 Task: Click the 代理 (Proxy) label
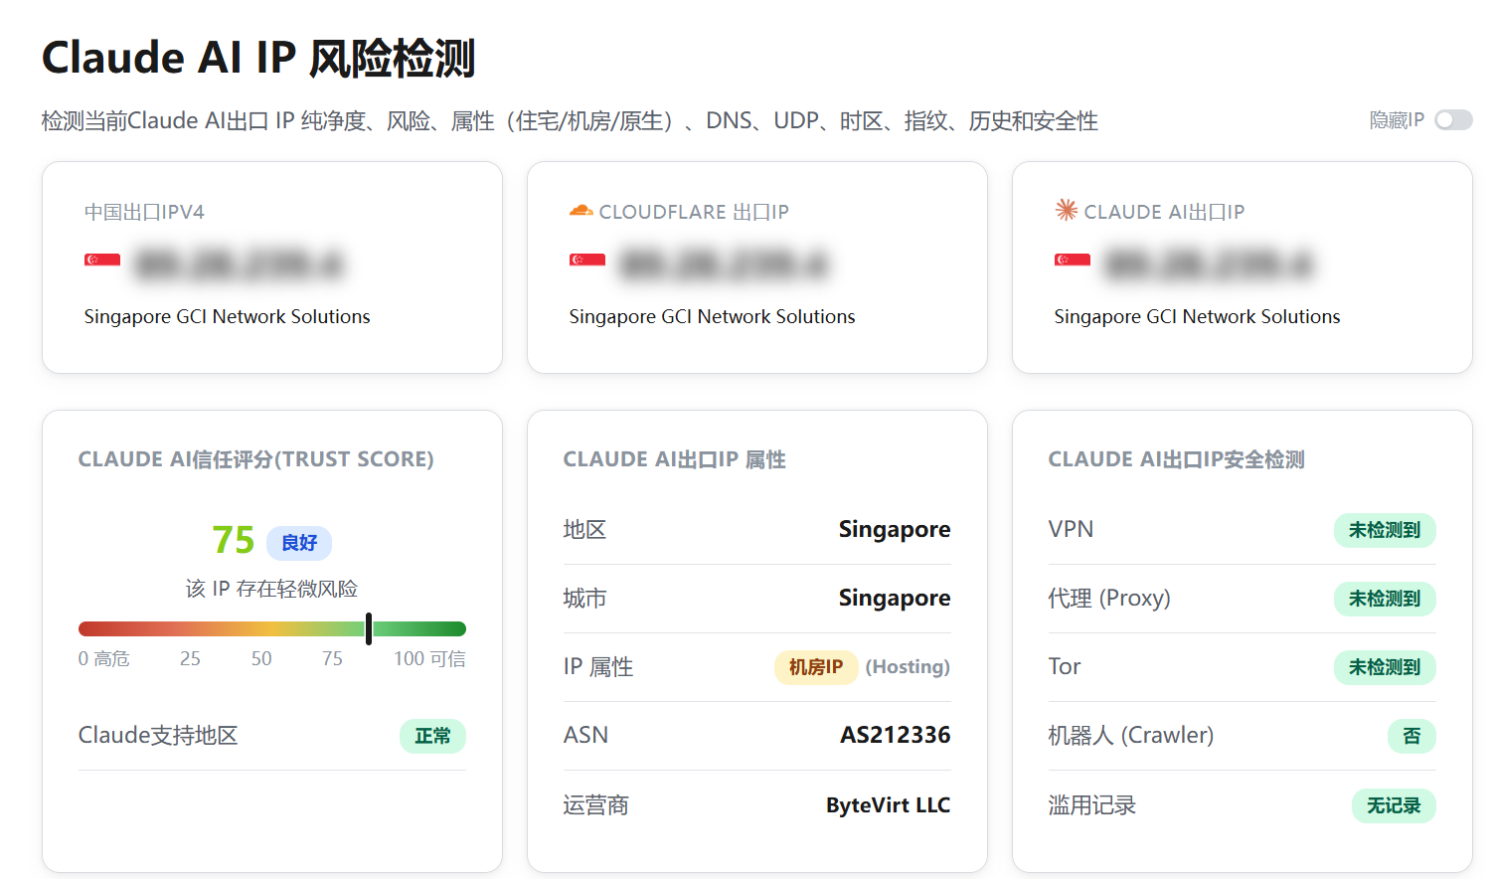1109,599
